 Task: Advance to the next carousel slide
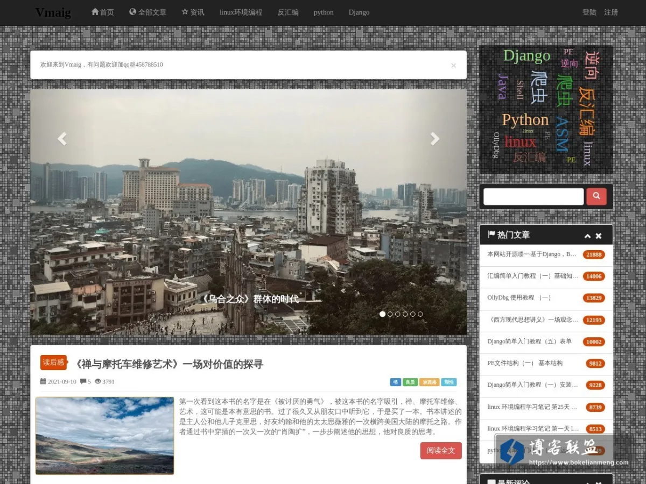(x=434, y=139)
